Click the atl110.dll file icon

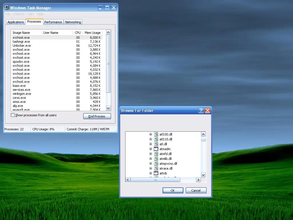pos(156,139)
